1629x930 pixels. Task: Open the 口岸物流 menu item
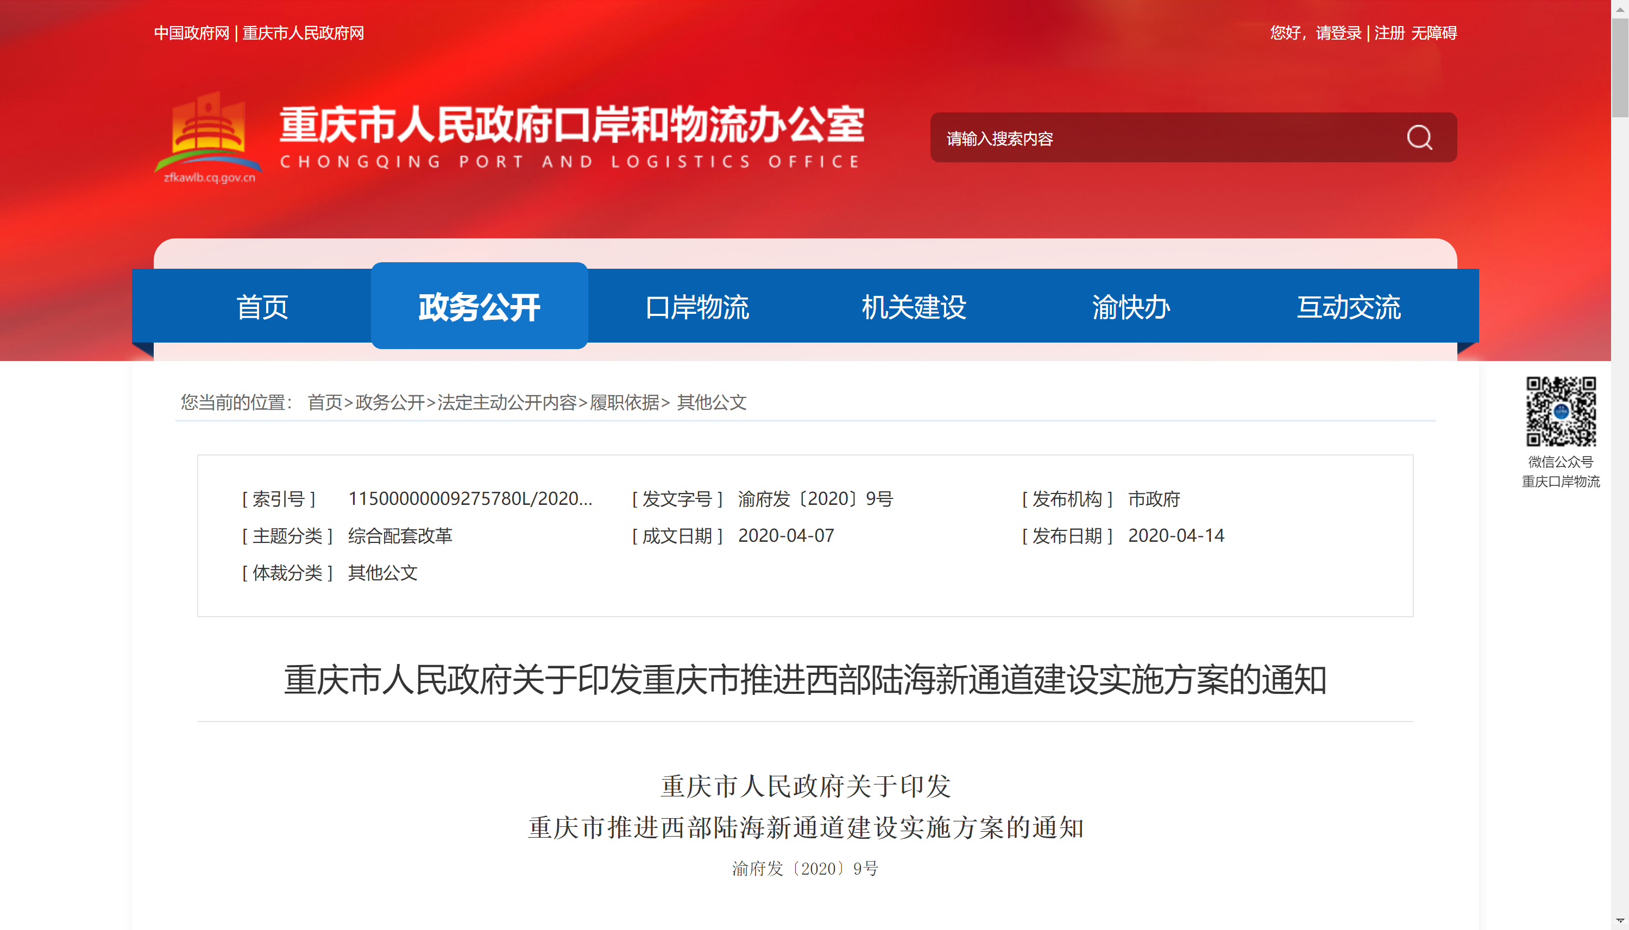coord(696,307)
